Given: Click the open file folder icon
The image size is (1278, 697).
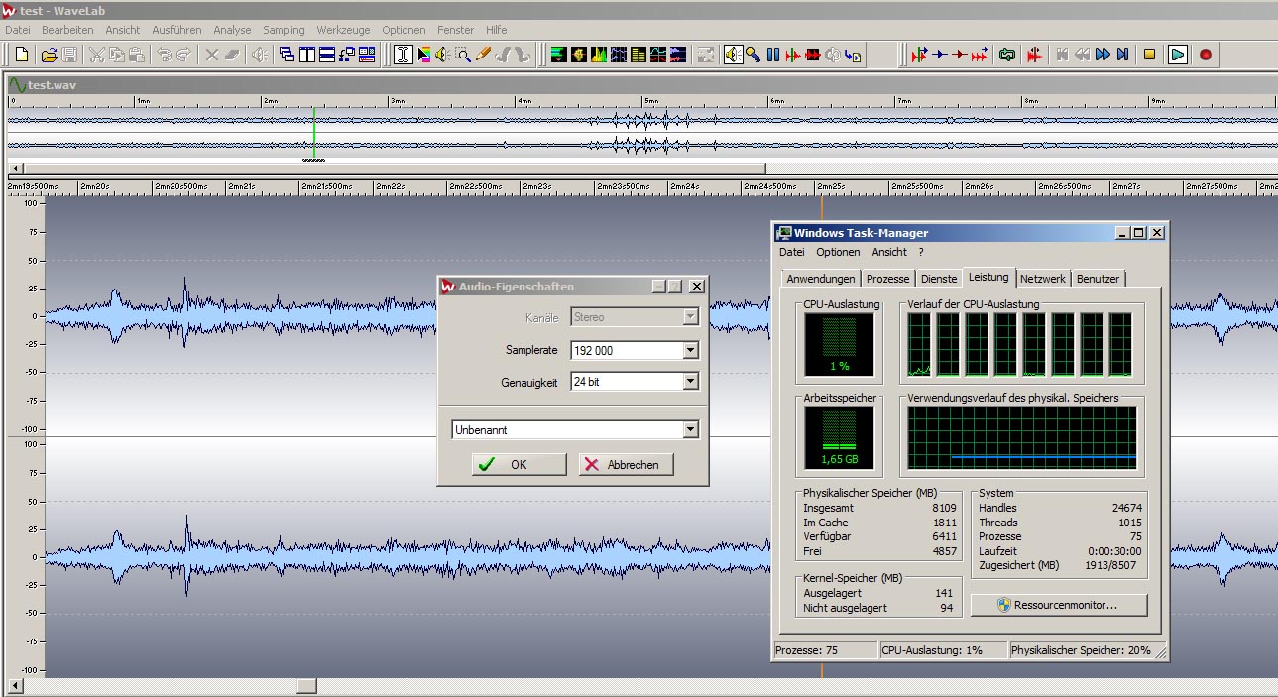Looking at the screenshot, I should 48,55.
